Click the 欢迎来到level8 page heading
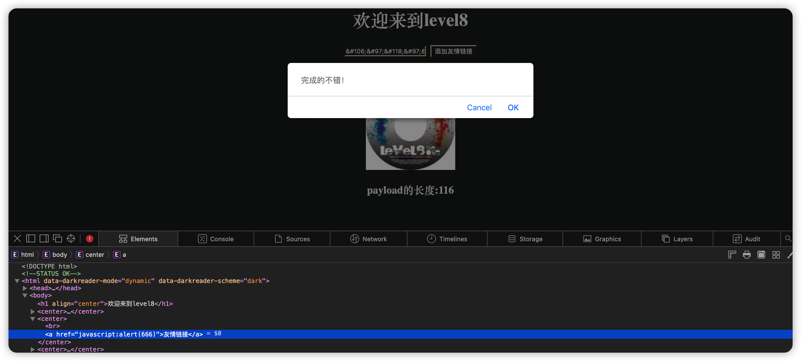The width and height of the screenshot is (801, 361). point(411,20)
